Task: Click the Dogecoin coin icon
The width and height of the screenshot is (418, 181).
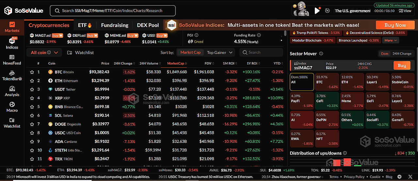Action: (51, 124)
